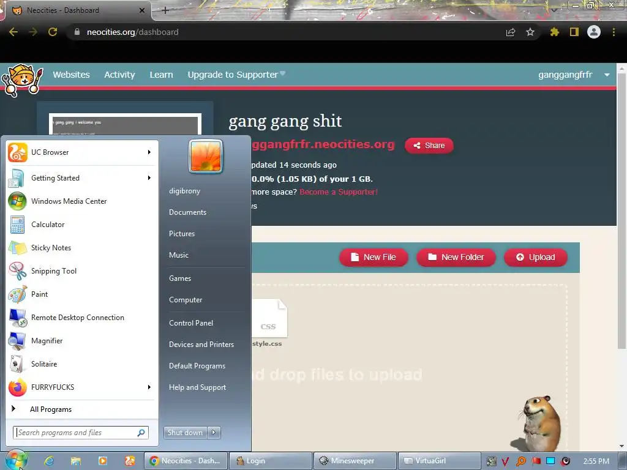Open Help and Support
This screenshot has width=627, height=470.
198,387
